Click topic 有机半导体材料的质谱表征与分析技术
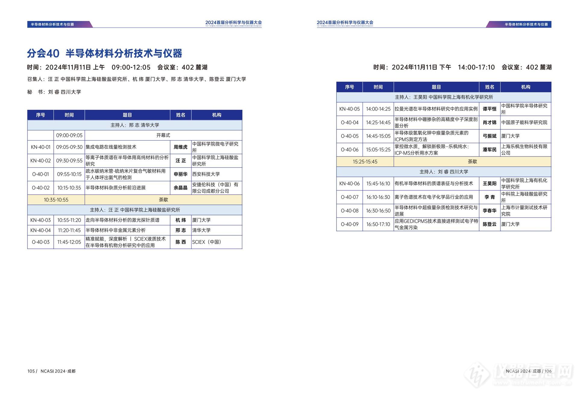579x393 pixels. coord(434,183)
